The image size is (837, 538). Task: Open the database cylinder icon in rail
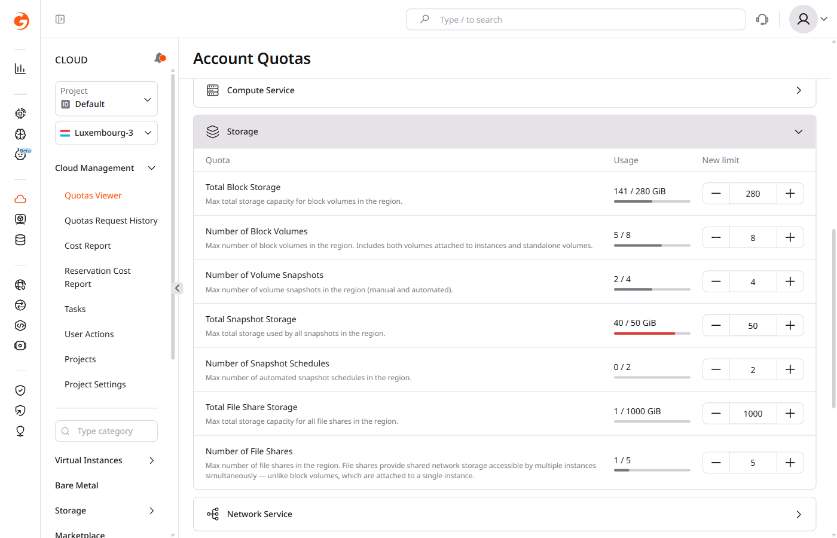point(20,240)
